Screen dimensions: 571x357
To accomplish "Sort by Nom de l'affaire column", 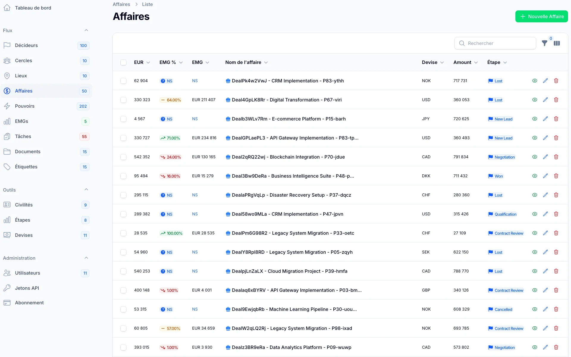I will click(x=247, y=62).
